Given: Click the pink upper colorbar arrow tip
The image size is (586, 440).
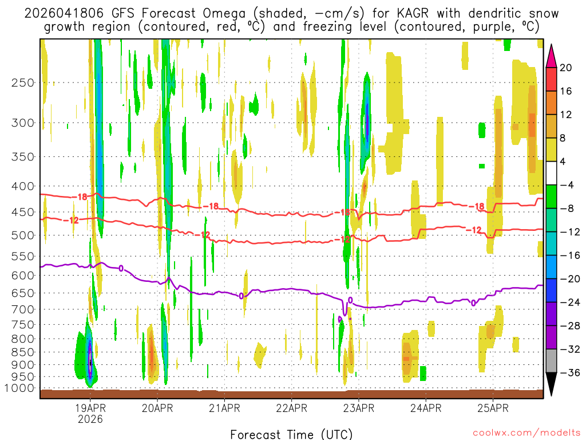Looking at the screenshot, I should pos(551,56).
